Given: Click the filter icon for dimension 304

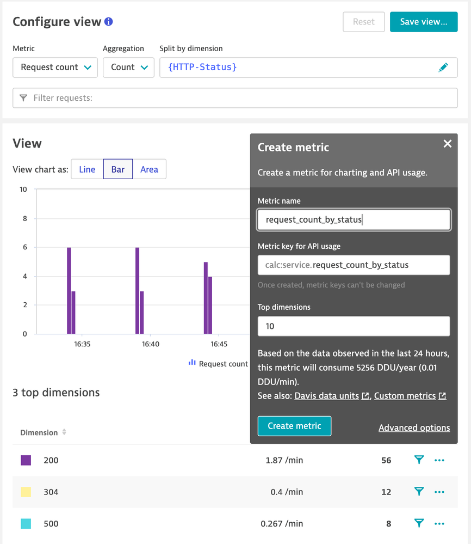Looking at the screenshot, I should 419,492.
